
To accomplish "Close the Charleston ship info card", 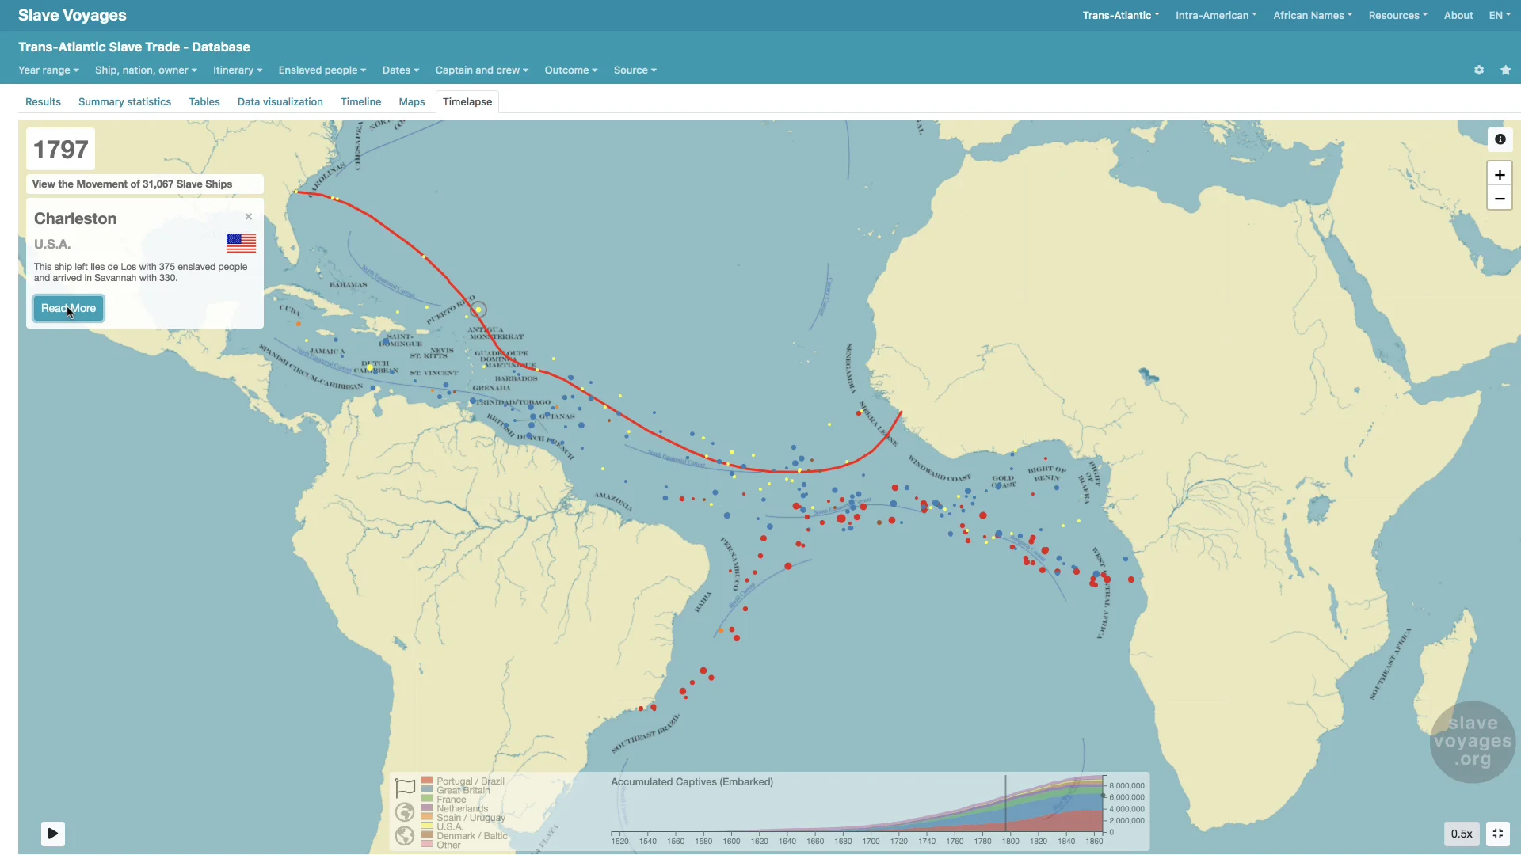I will pyautogui.click(x=249, y=217).
